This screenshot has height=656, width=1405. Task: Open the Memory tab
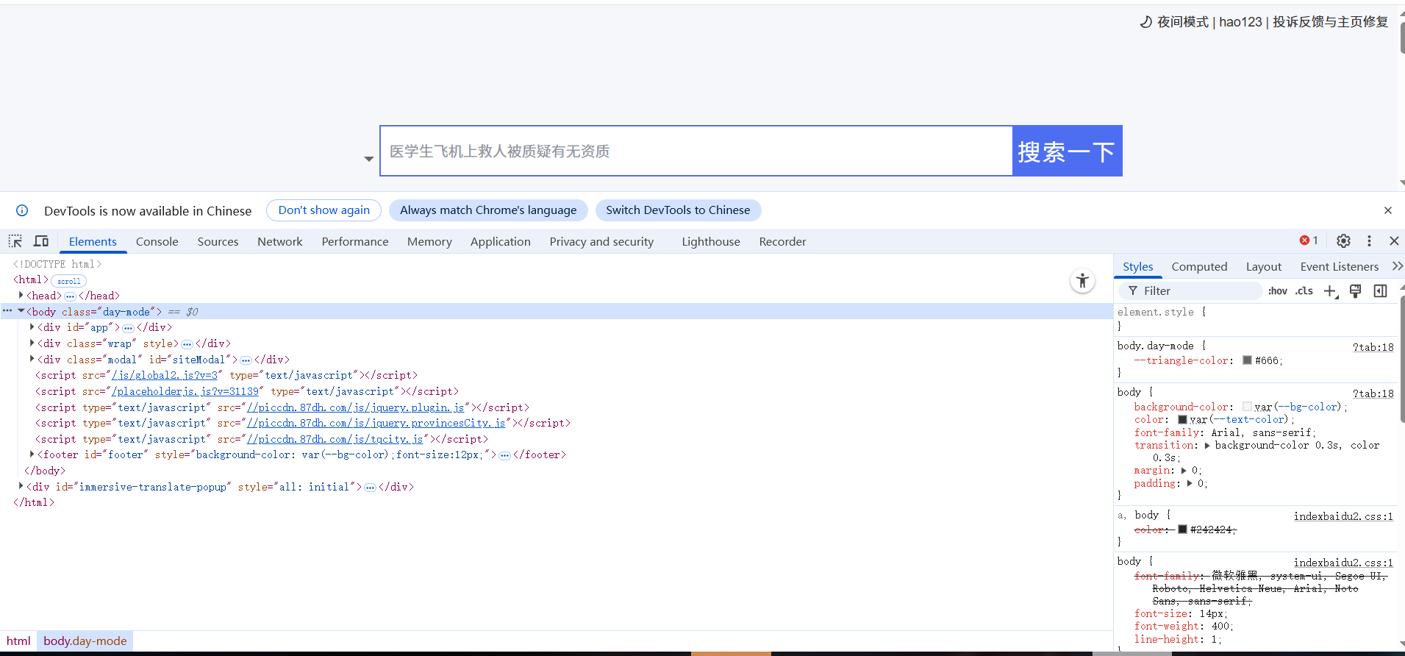click(x=429, y=241)
